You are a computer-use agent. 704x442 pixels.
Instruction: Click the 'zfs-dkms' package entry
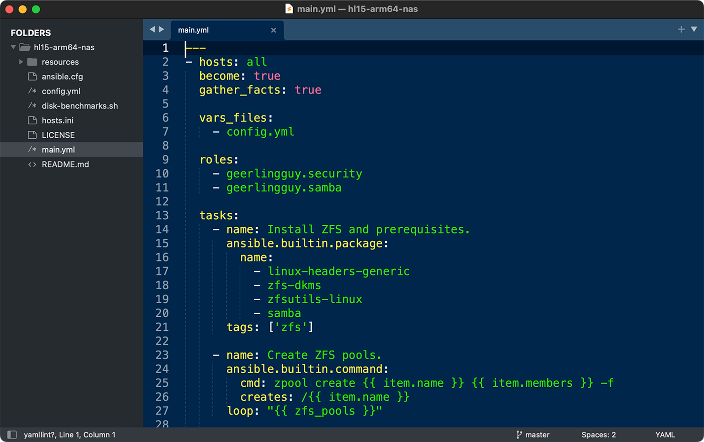[x=294, y=285]
